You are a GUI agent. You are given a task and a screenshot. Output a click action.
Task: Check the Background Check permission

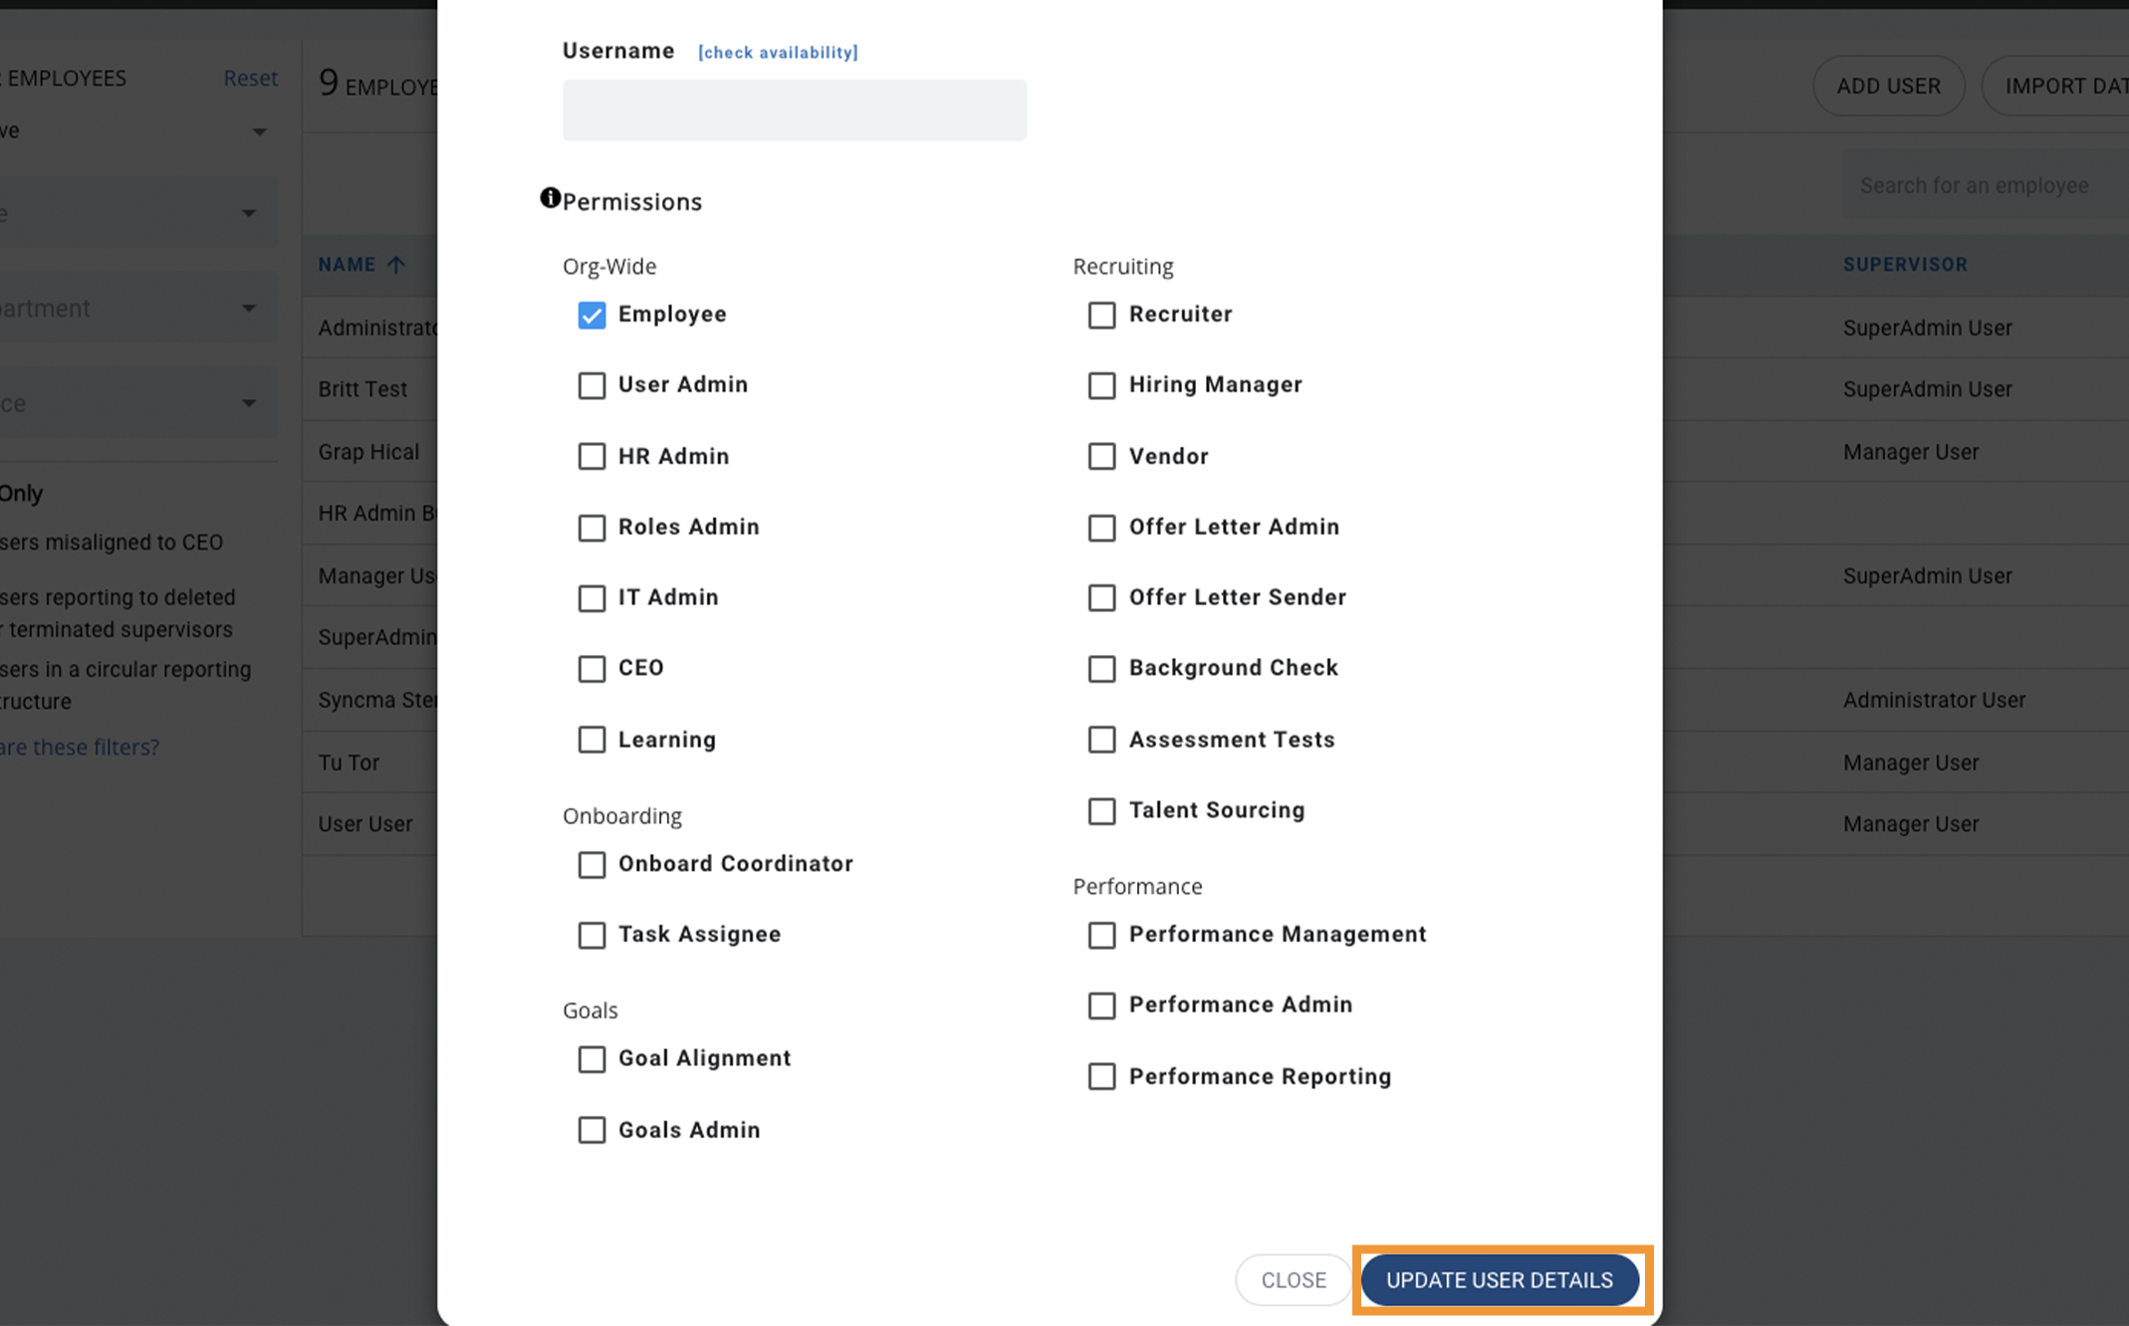click(1101, 669)
